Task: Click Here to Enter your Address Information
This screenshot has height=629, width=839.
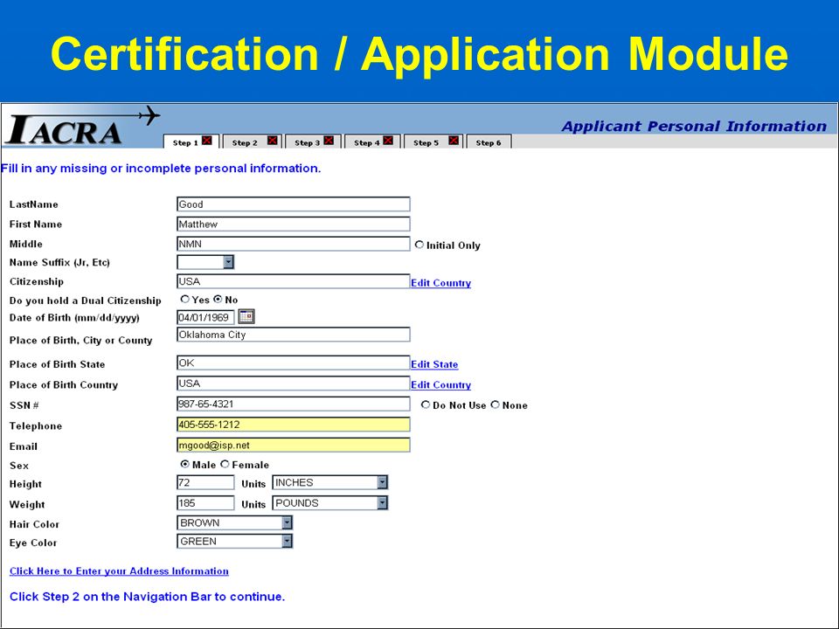Action: pyautogui.click(x=119, y=570)
